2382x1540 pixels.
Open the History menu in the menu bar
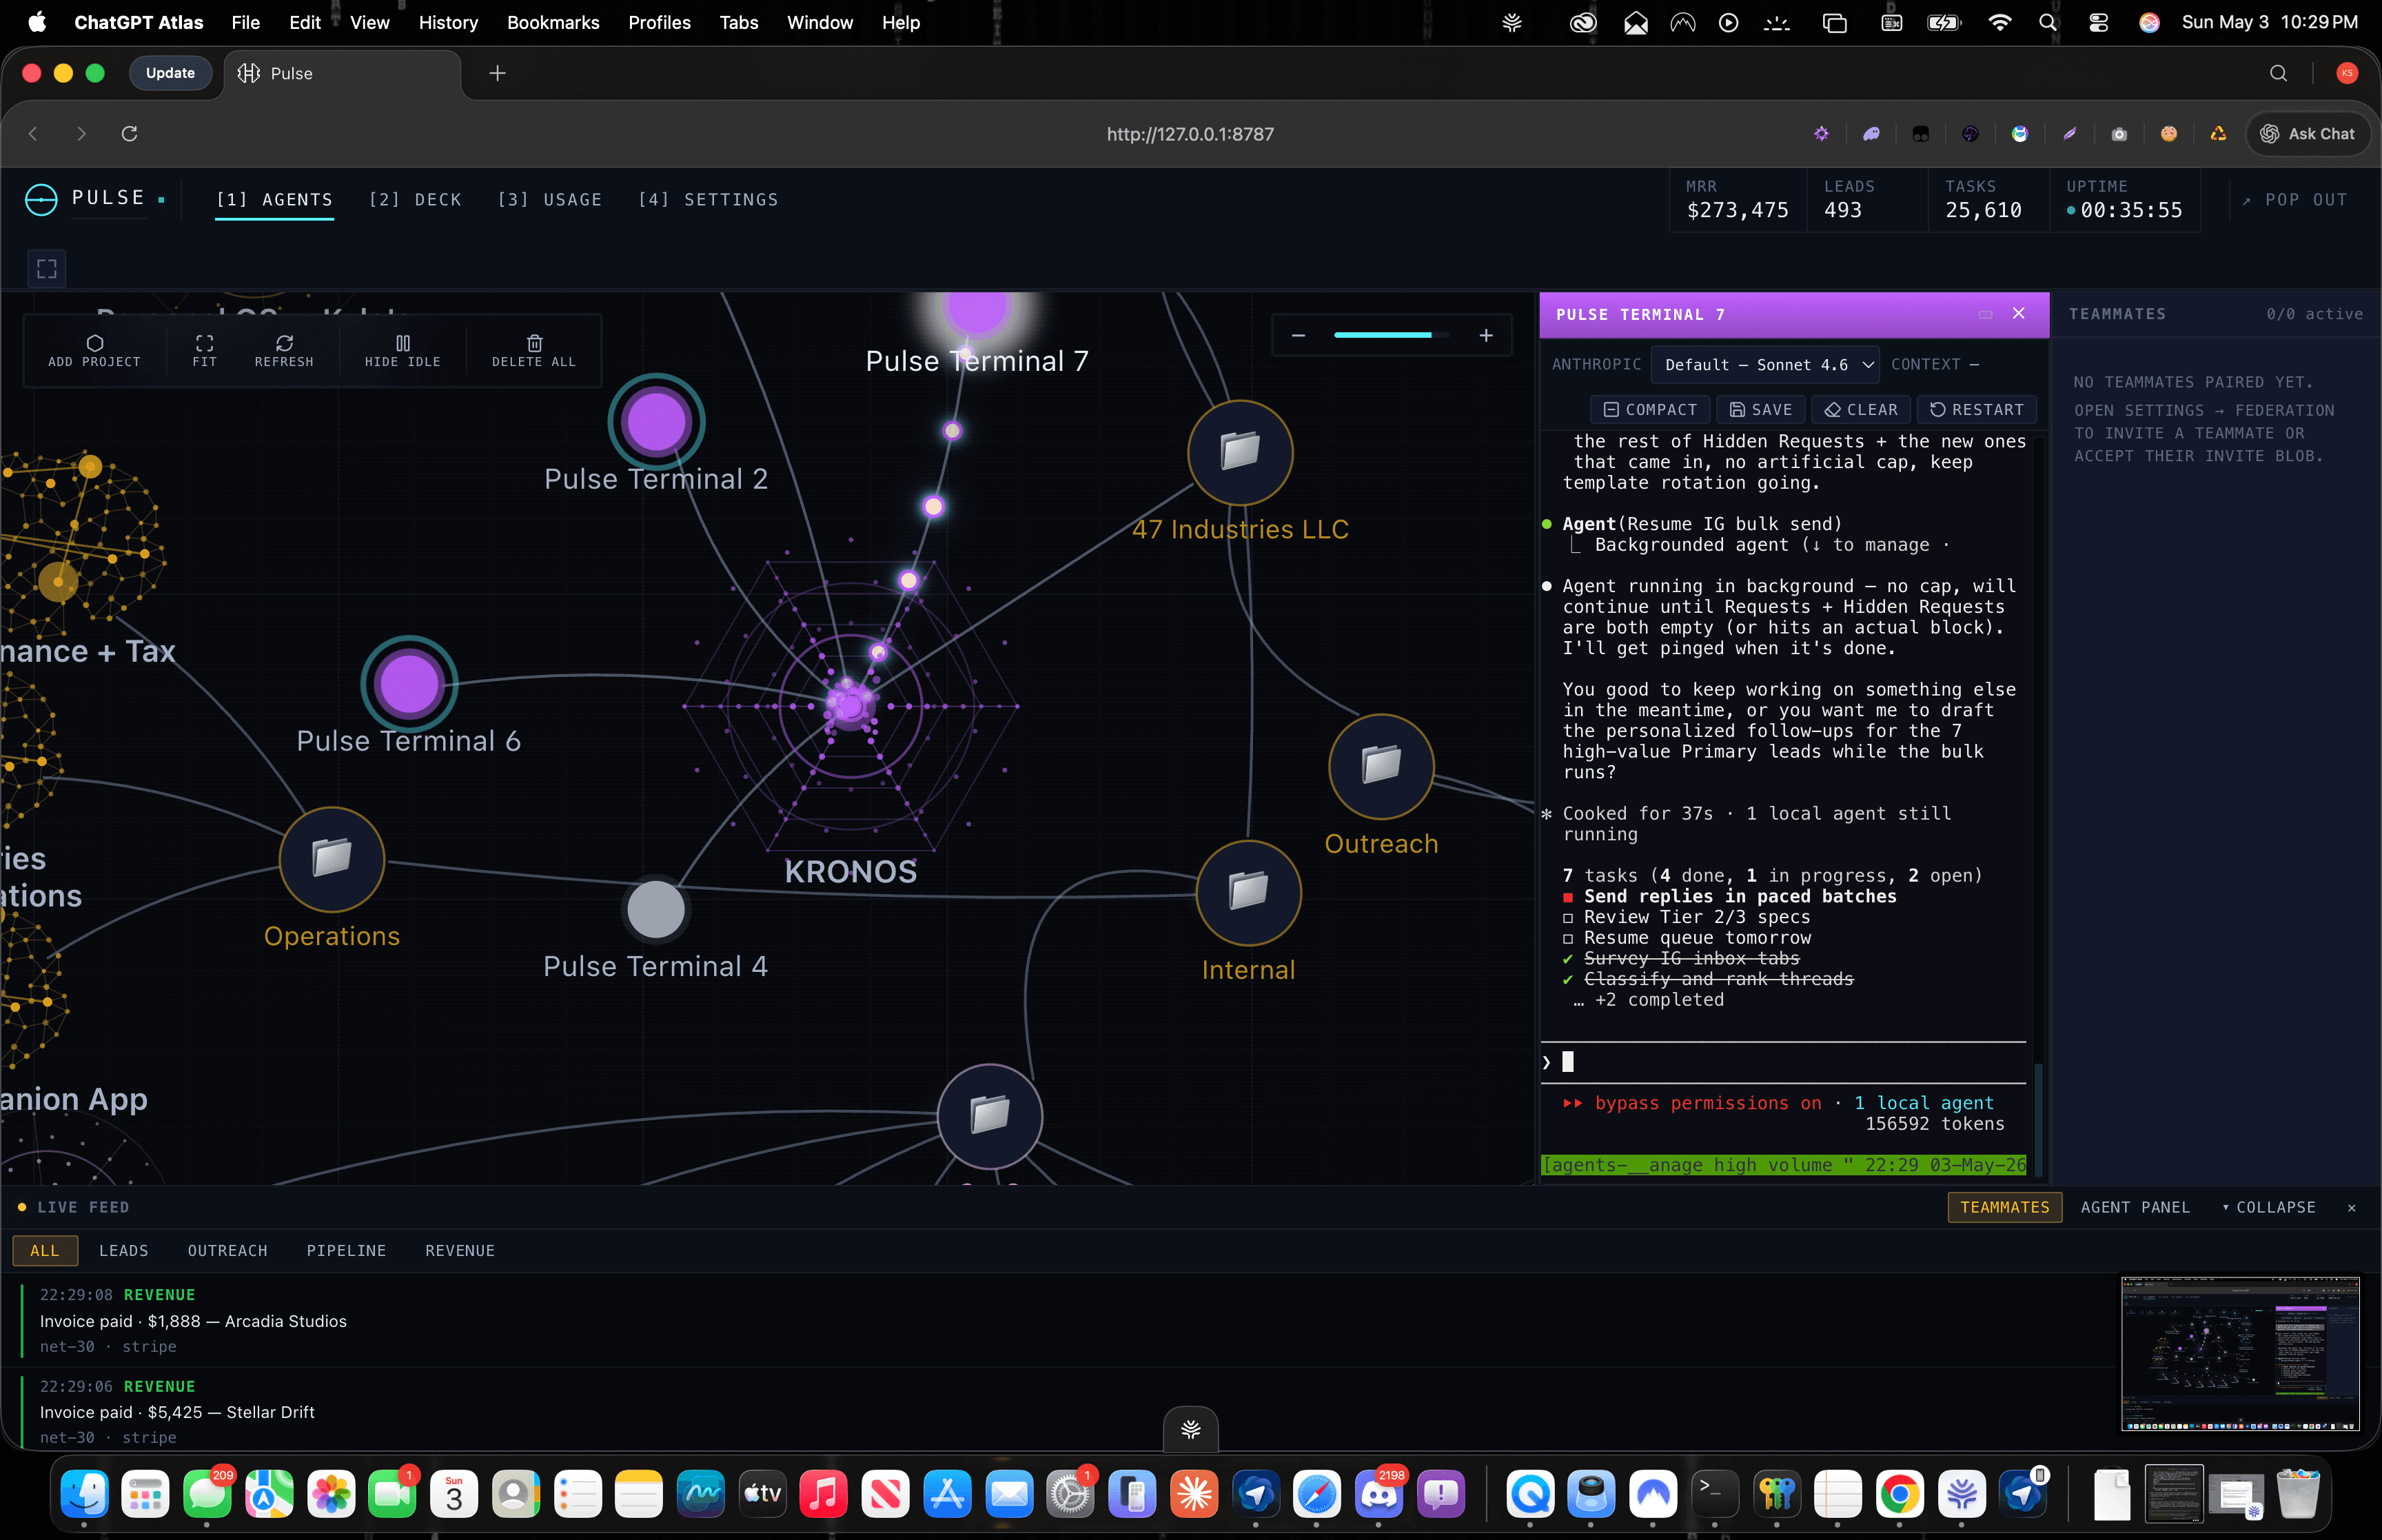pos(448,22)
